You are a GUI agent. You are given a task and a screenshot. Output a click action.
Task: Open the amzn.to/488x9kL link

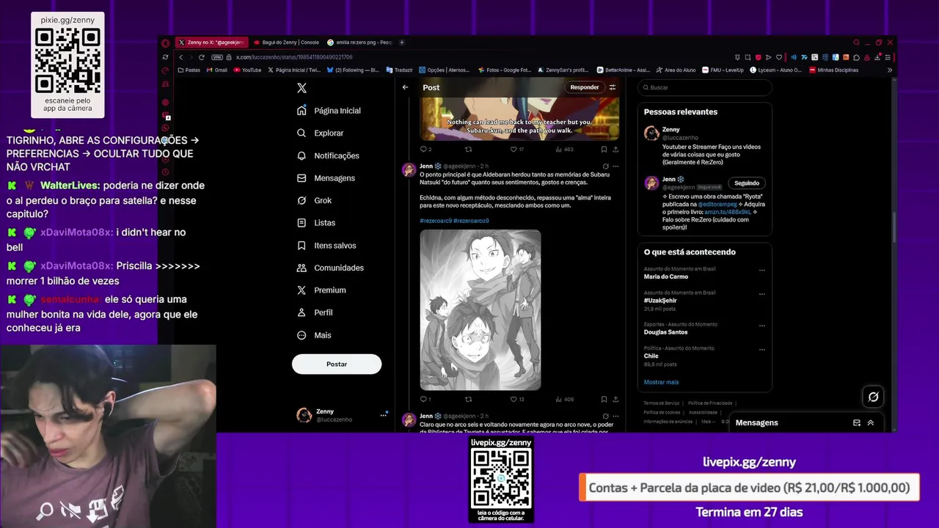[728, 212]
